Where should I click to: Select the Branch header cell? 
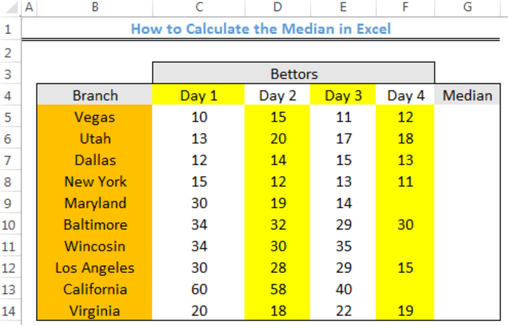(x=94, y=95)
